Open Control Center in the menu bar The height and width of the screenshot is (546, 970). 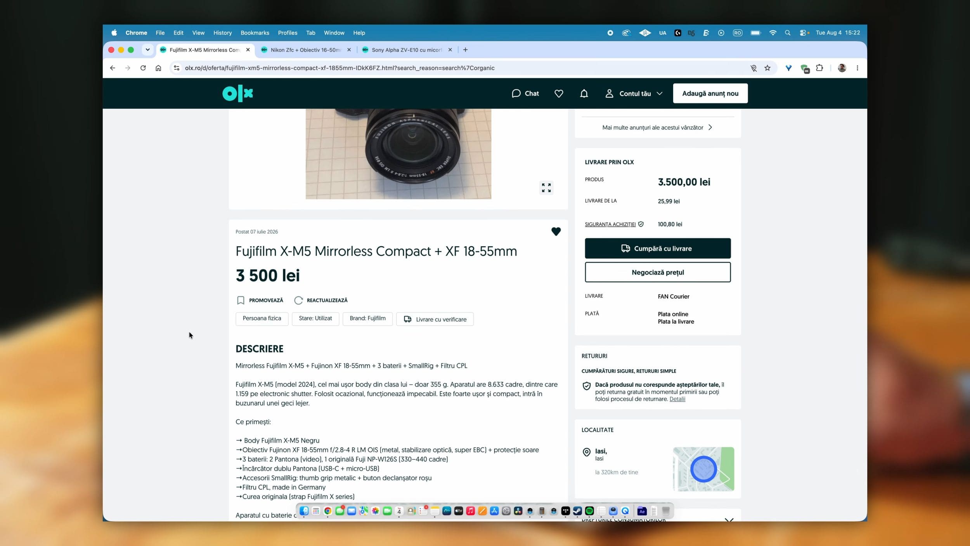(x=803, y=33)
